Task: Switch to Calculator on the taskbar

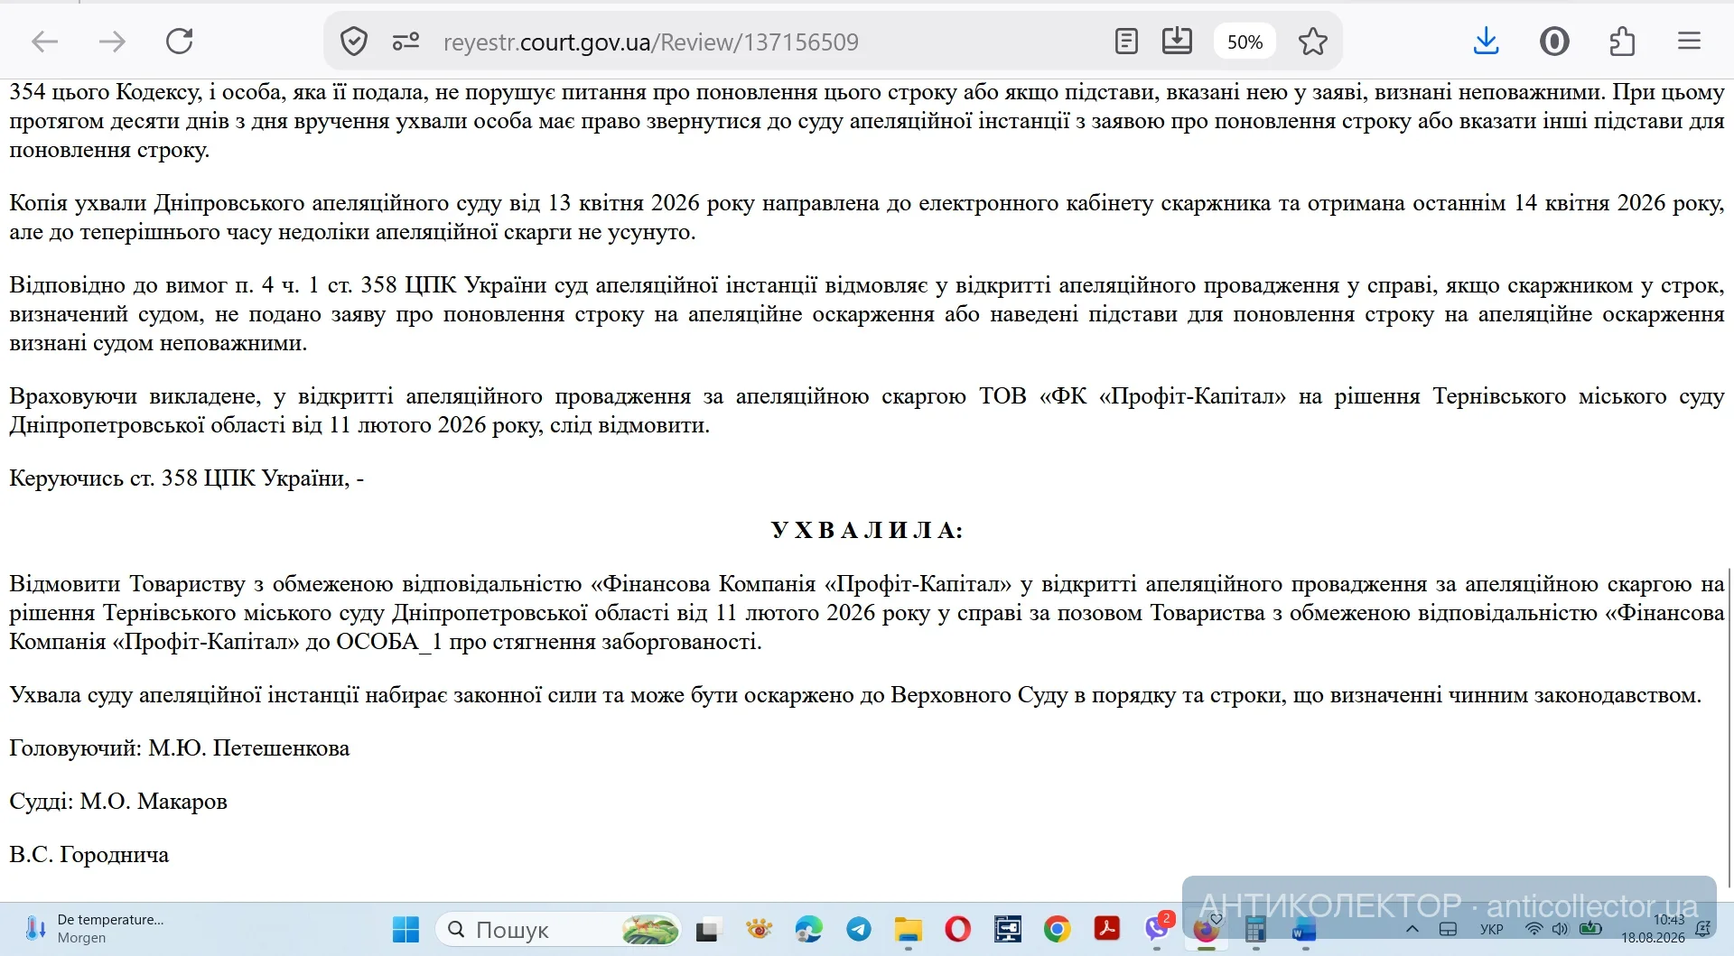Action: [x=1255, y=929]
